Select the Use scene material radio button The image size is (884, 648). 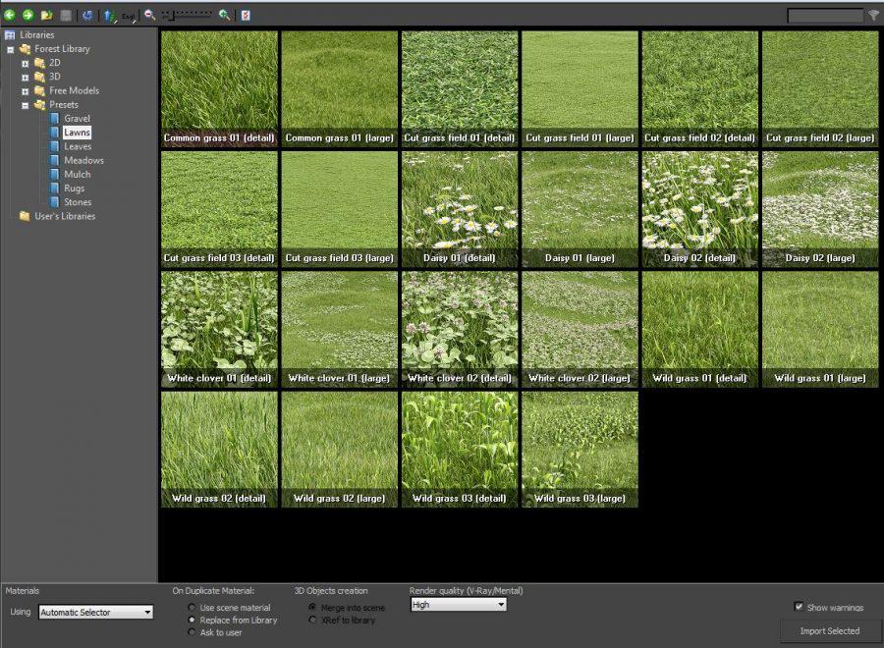coord(192,608)
